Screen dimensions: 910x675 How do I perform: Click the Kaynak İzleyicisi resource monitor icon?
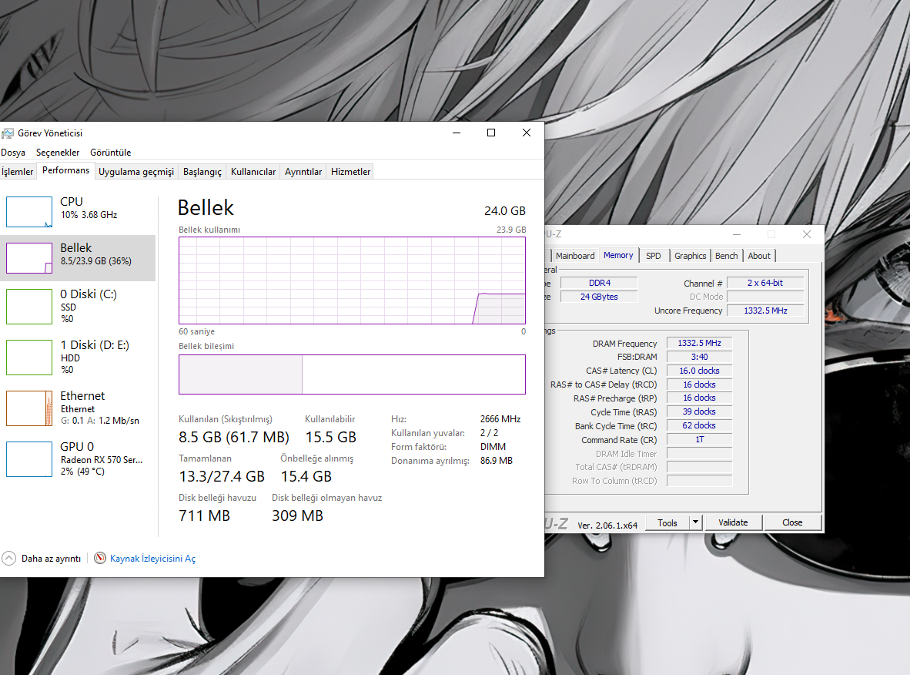point(100,558)
